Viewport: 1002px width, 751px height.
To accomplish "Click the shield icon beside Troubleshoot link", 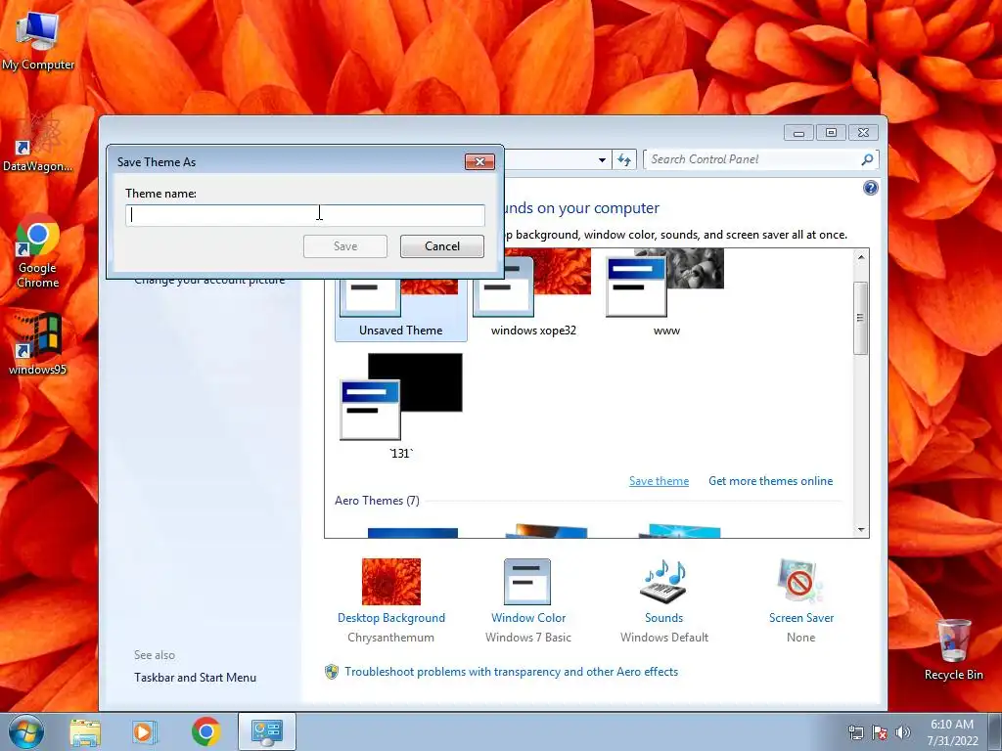I will 331,672.
